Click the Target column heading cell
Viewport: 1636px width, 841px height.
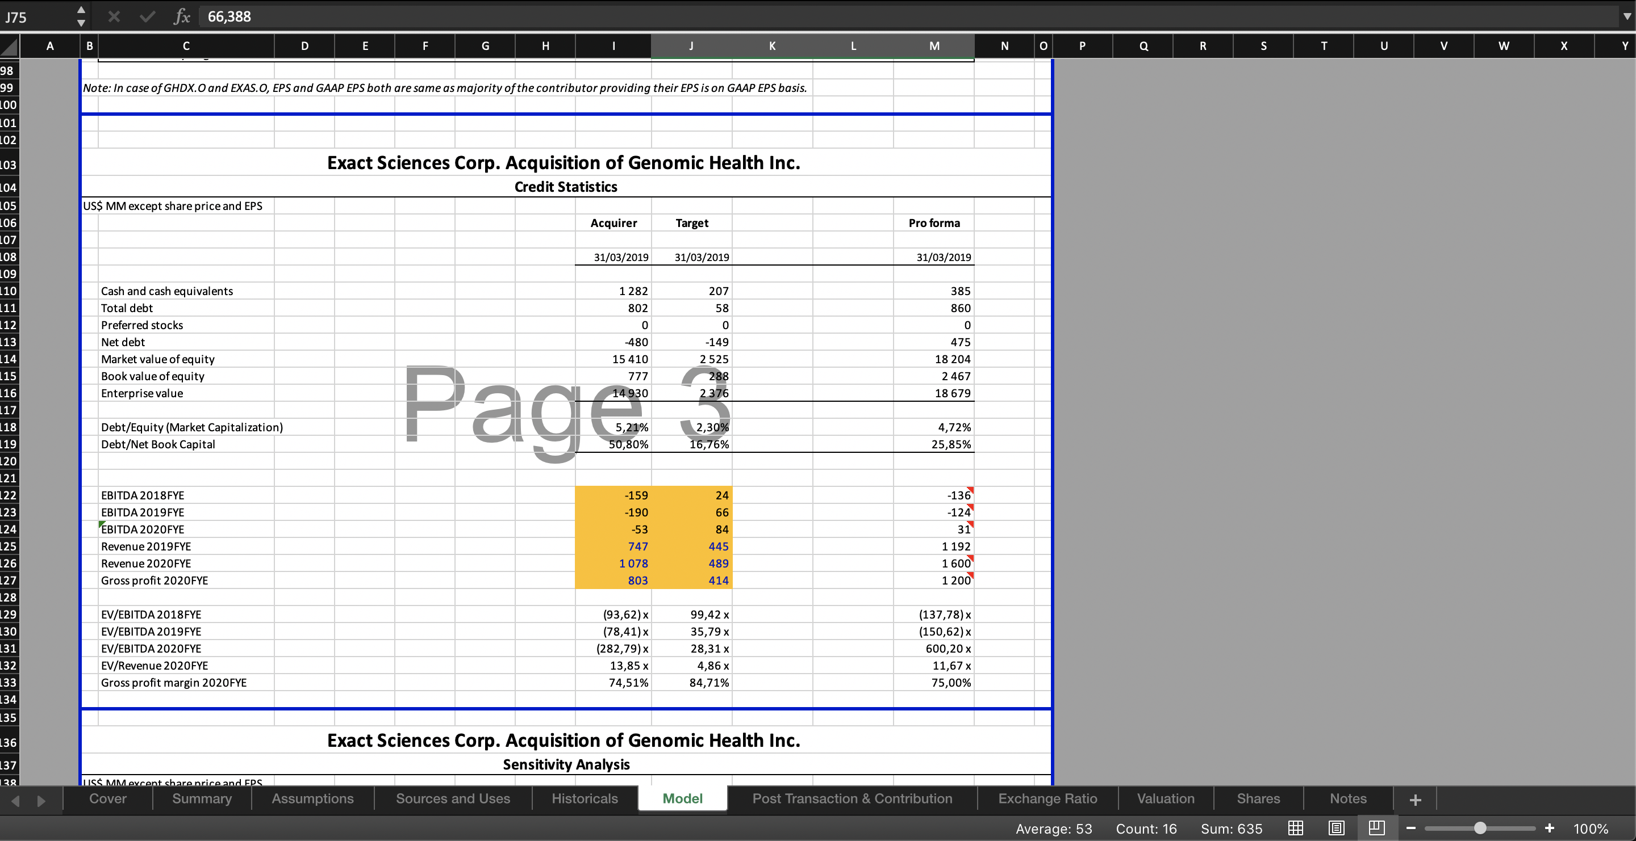click(692, 223)
